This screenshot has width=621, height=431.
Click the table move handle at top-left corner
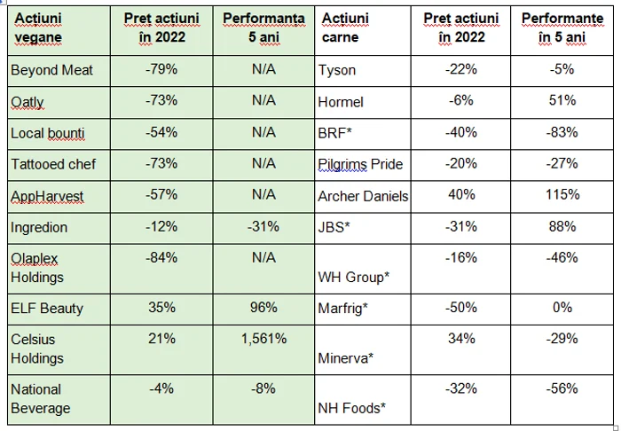click(x=3, y=2)
